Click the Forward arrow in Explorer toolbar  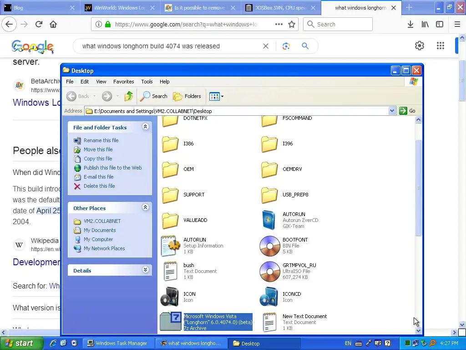coord(107,96)
